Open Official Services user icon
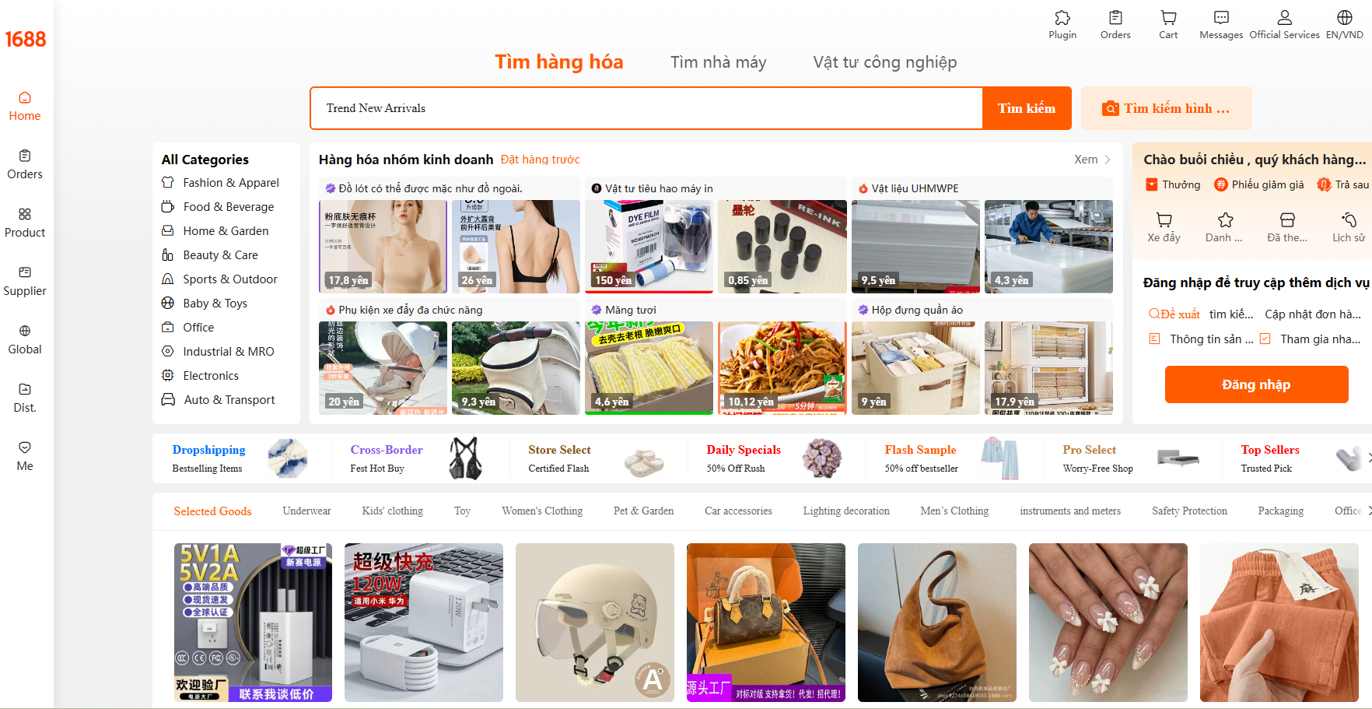The image size is (1372, 709). (x=1284, y=18)
